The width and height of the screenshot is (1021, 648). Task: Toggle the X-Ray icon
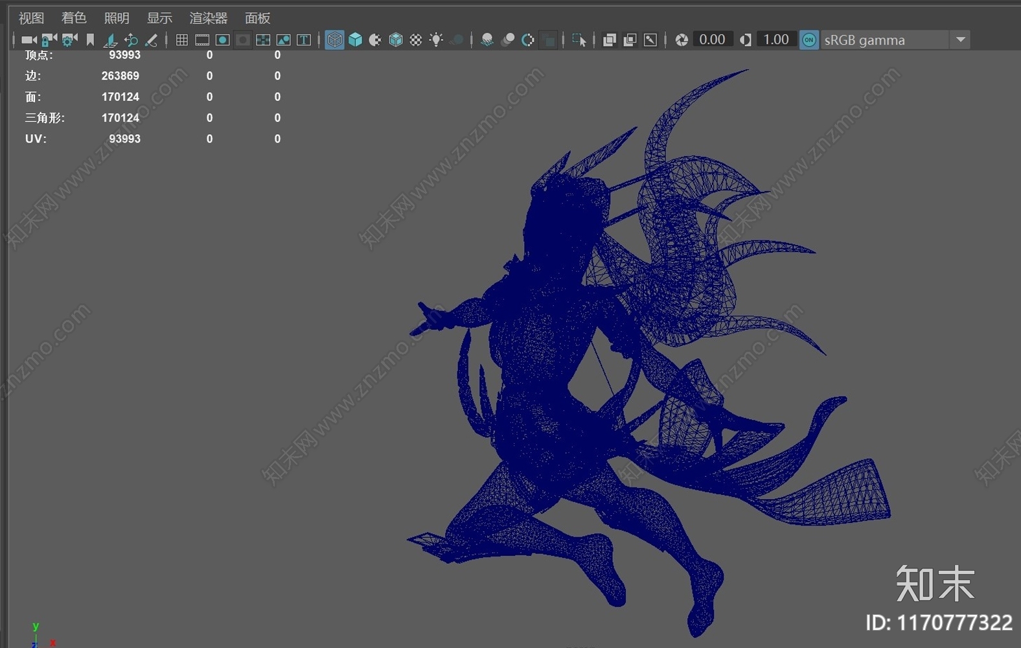[609, 40]
